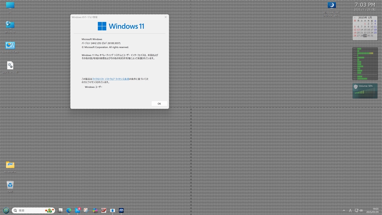This screenshot has height=215, width=382.
Task: Open the speaker volume tray icon
Action: [361, 211]
